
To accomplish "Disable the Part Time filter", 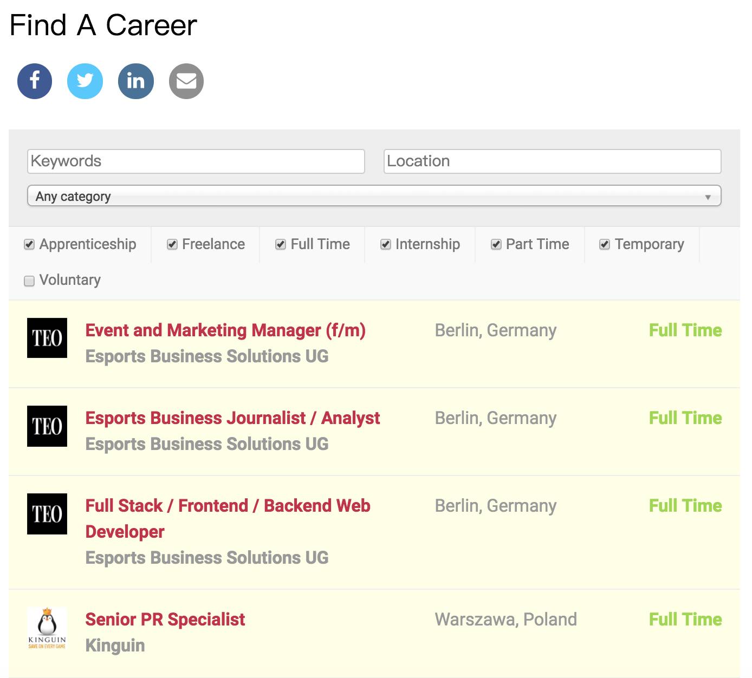I will (496, 245).
